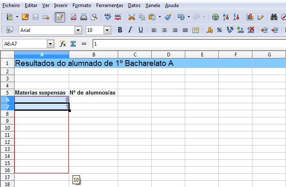The height and width of the screenshot is (187, 286).
Task: Toggle Italic formatting
Action: click(130, 30)
